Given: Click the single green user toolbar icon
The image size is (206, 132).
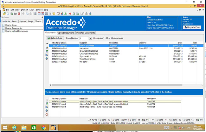Looking at the screenshot, I should 66,14.
